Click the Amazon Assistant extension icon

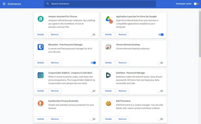click(x=40, y=19)
